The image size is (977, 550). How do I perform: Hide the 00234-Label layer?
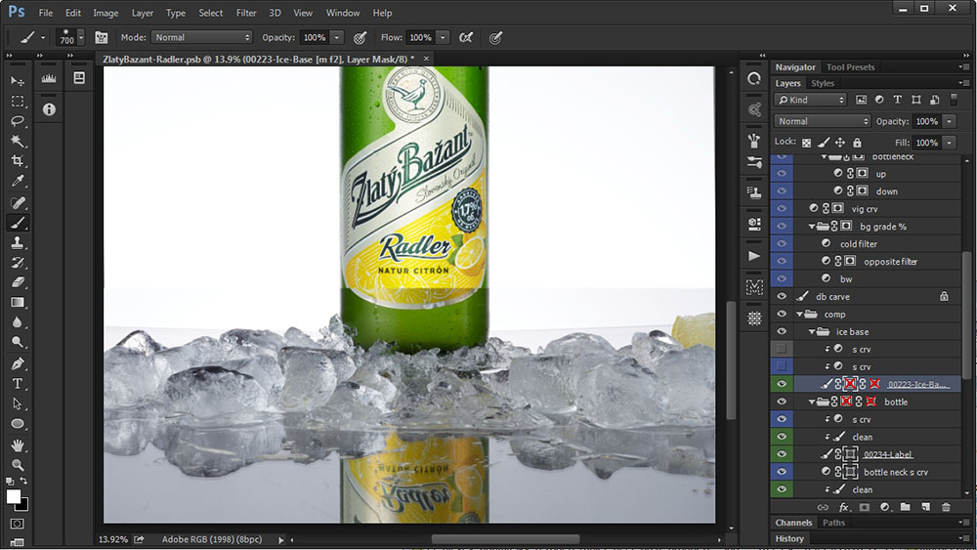click(x=782, y=454)
